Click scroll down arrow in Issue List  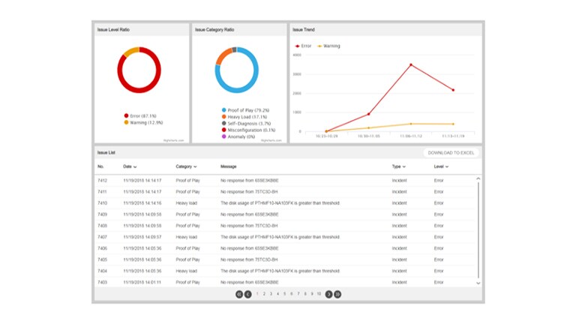[478, 283]
